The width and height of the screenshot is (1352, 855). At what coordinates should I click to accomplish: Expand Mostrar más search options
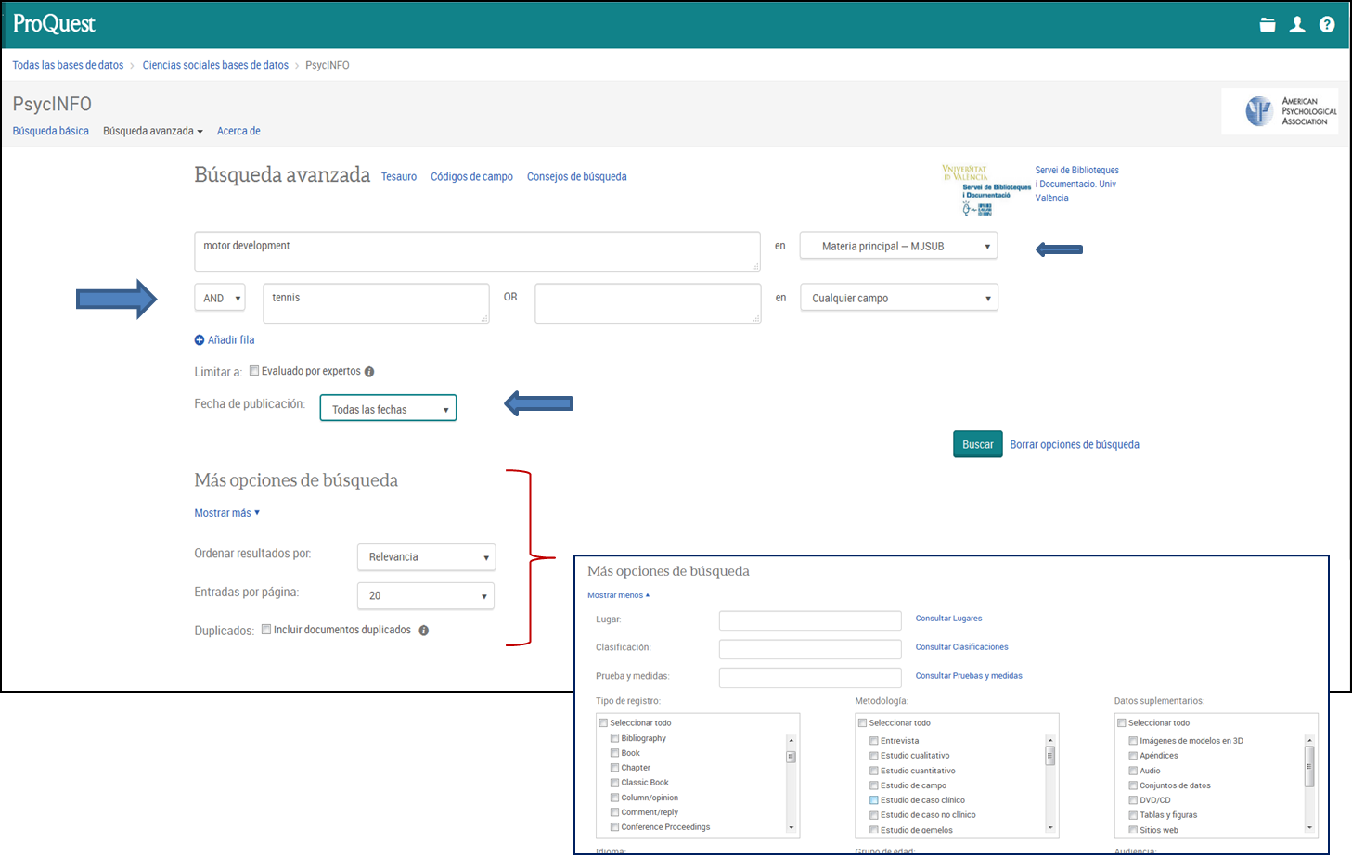pos(226,513)
